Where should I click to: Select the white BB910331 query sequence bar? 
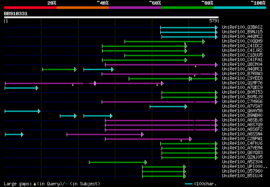tap(111, 17)
